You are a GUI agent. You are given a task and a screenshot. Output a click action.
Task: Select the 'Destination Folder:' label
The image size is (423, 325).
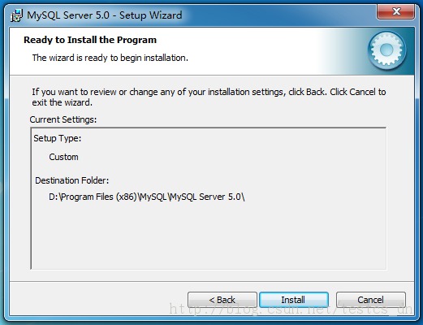coord(72,180)
